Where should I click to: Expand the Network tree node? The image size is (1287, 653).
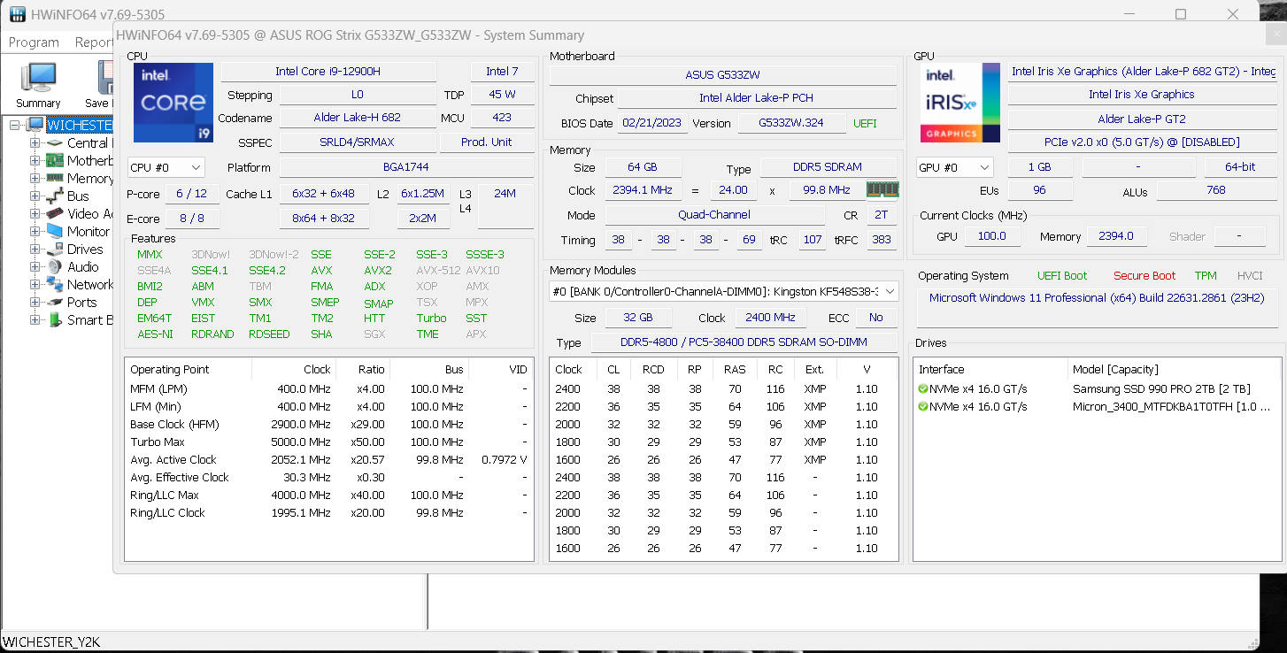(35, 285)
